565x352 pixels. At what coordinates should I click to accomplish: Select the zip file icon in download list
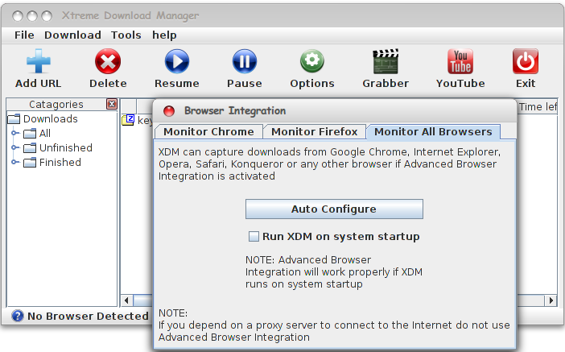[x=128, y=120]
